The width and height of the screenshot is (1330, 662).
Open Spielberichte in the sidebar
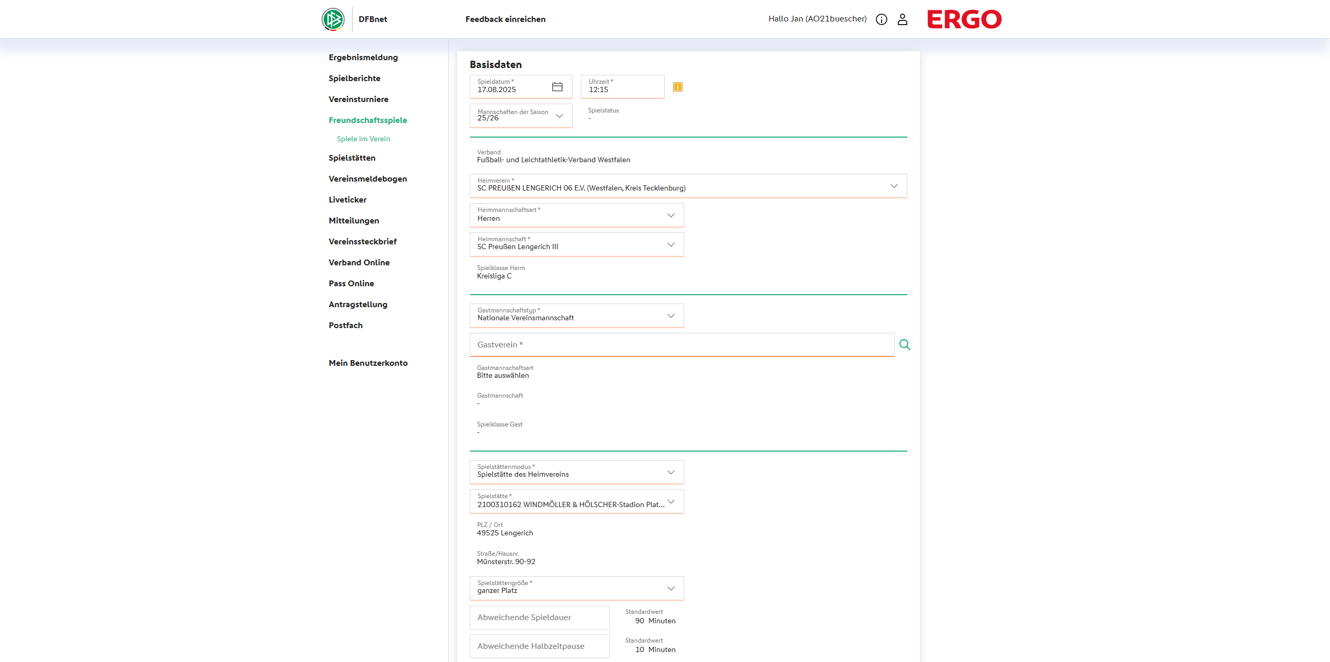354,78
